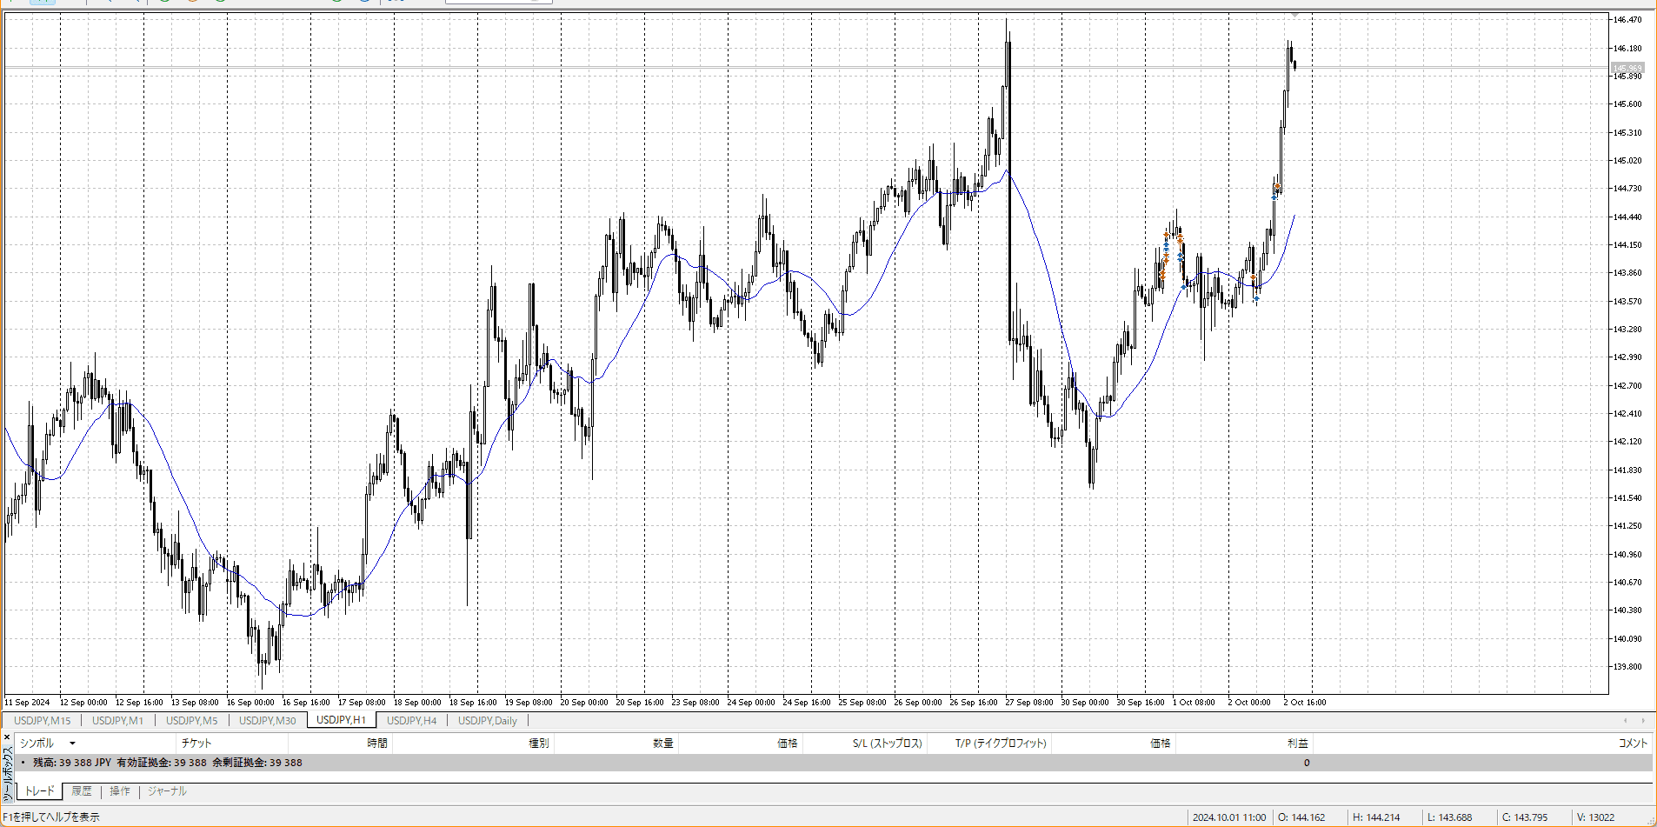
Task: Switch to USDJPY,M30 chart tab
Action: click(267, 721)
